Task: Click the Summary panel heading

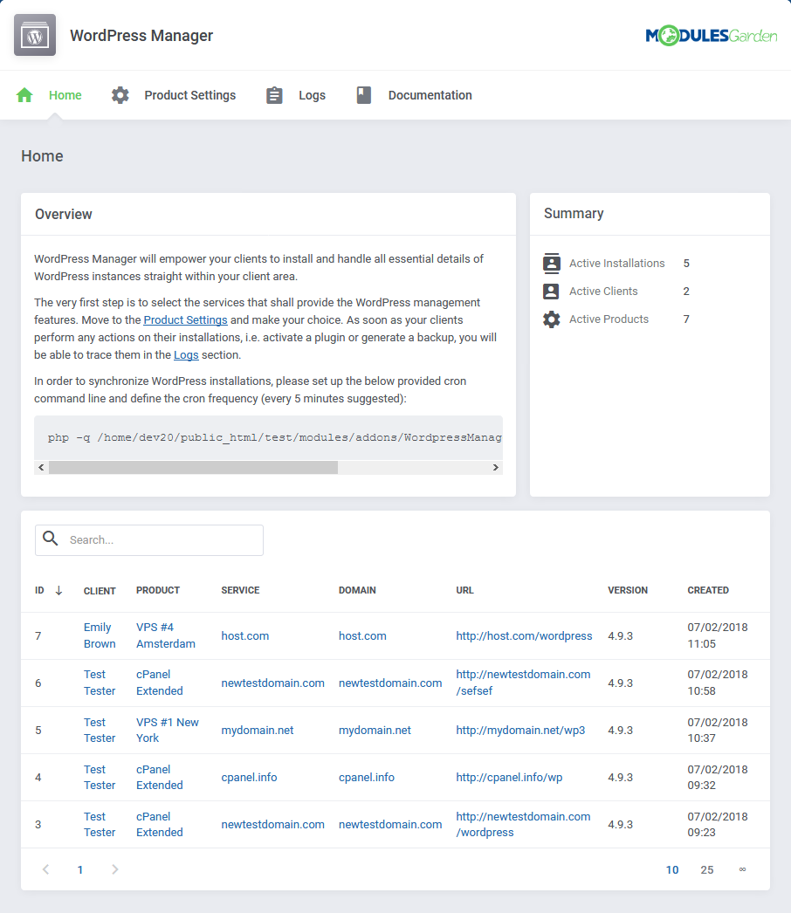Action: click(574, 214)
